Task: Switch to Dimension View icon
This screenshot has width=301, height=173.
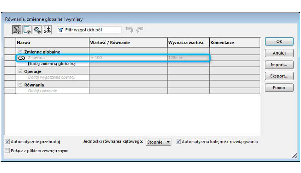Action: coord(37,30)
